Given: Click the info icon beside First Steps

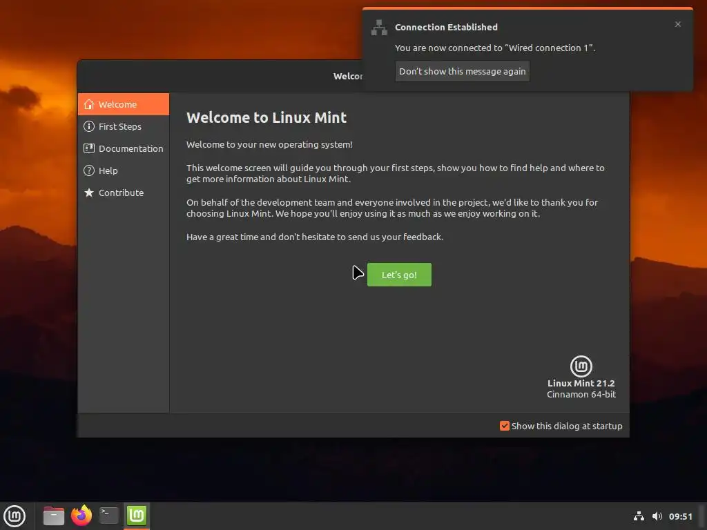Looking at the screenshot, I should point(89,126).
